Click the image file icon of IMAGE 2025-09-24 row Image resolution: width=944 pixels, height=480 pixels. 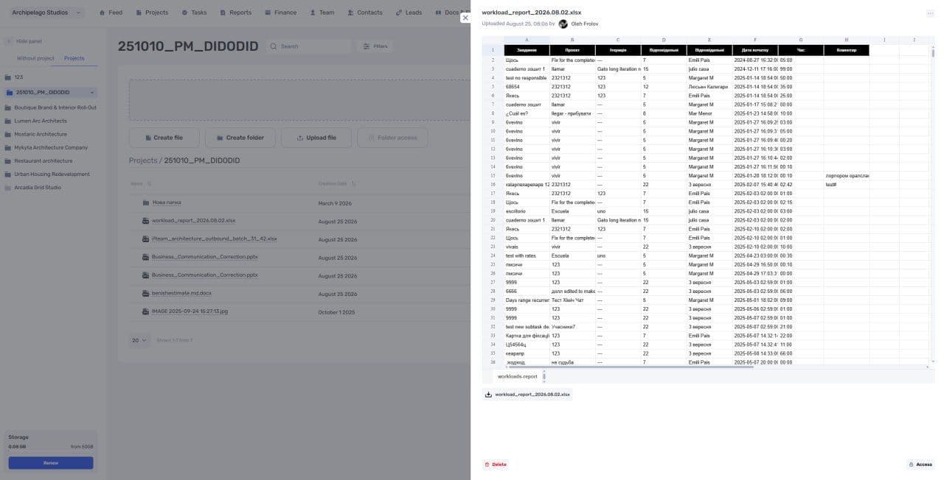[x=145, y=311]
